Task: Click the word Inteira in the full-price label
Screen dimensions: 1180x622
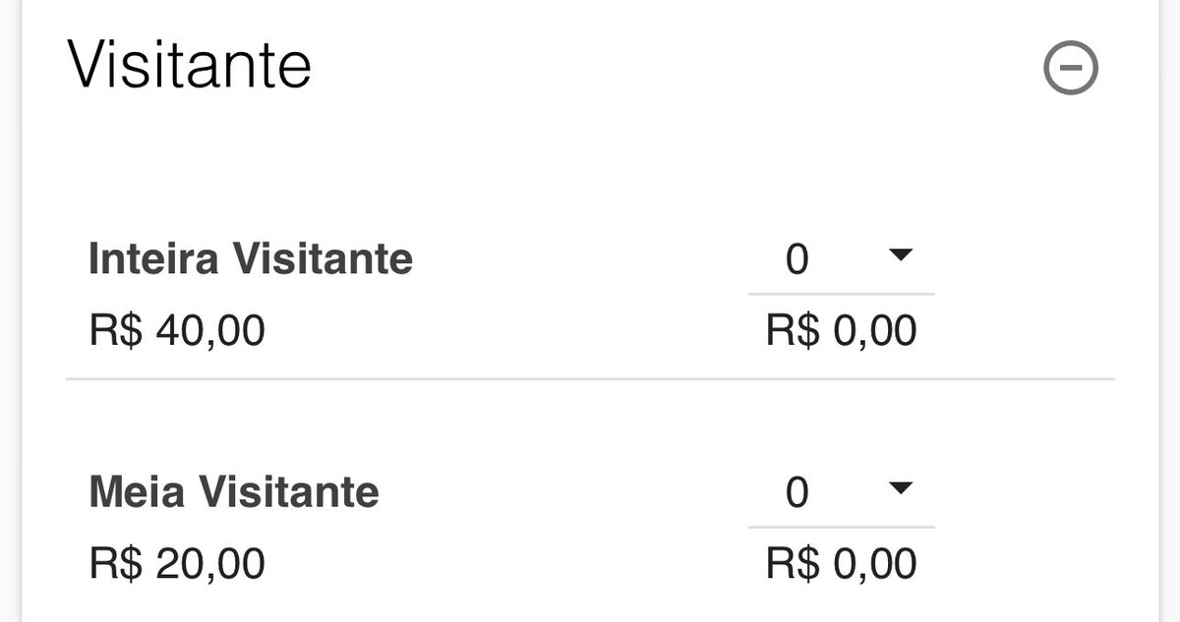Action: pyautogui.click(x=153, y=259)
